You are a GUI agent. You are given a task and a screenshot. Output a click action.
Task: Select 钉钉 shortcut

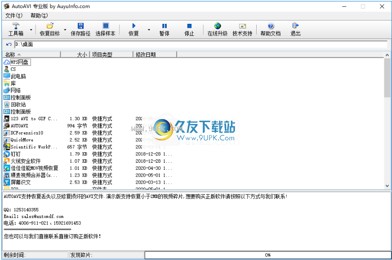pyautogui.click(x=12, y=154)
